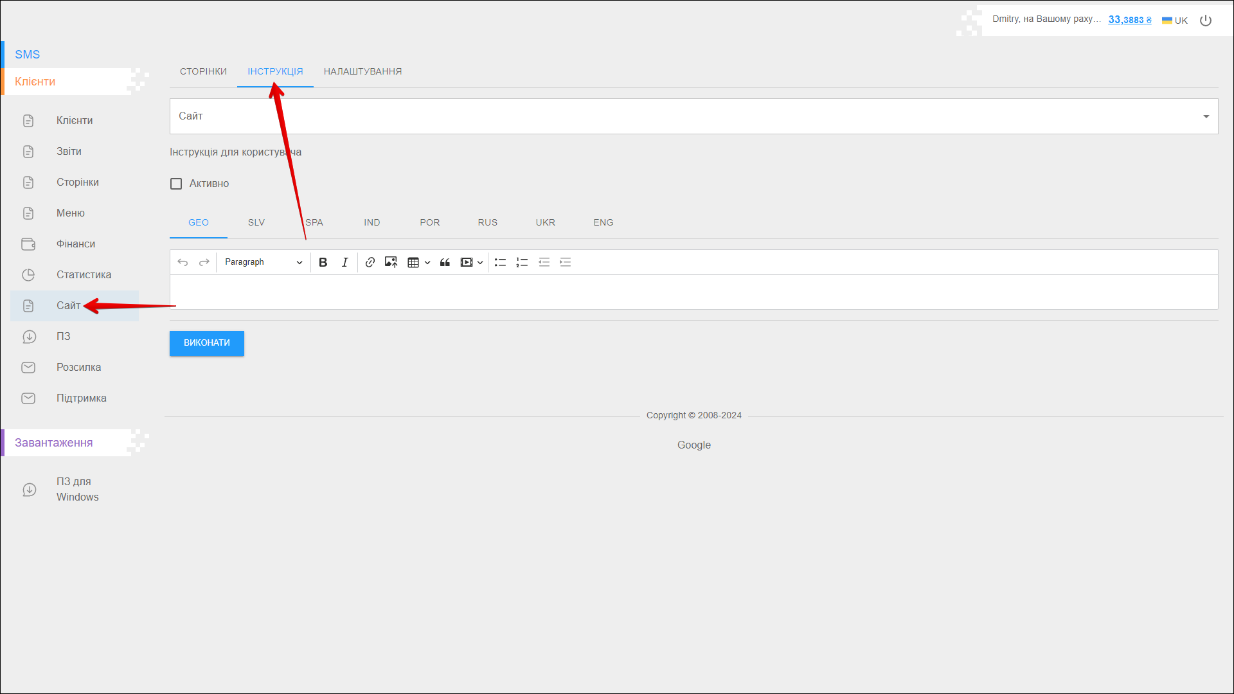Enable the Активно checkbox
1234x694 pixels.
[x=176, y=184]
